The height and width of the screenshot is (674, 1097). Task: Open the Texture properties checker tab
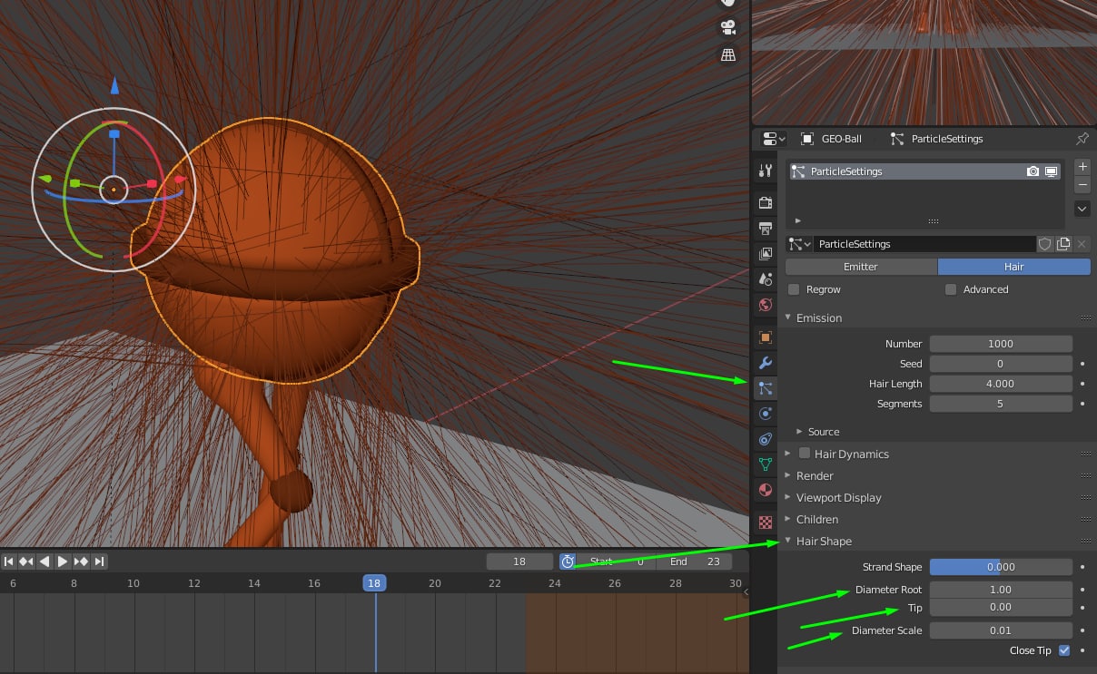pos(765,523)
